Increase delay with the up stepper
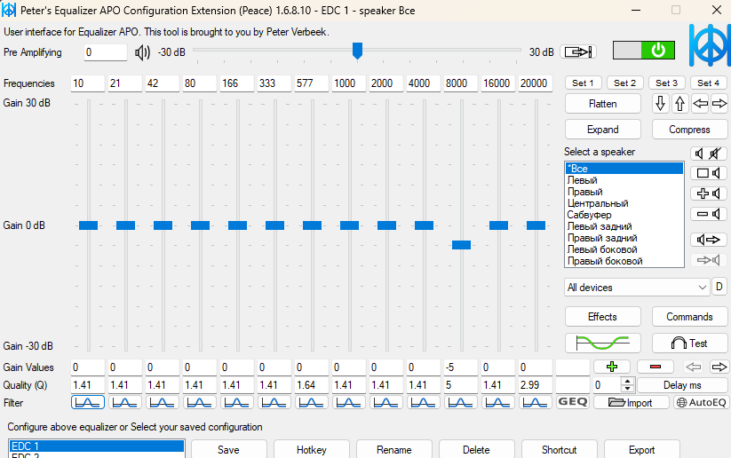This screenshot has height=458, width=731. click(x=627, y=382)
